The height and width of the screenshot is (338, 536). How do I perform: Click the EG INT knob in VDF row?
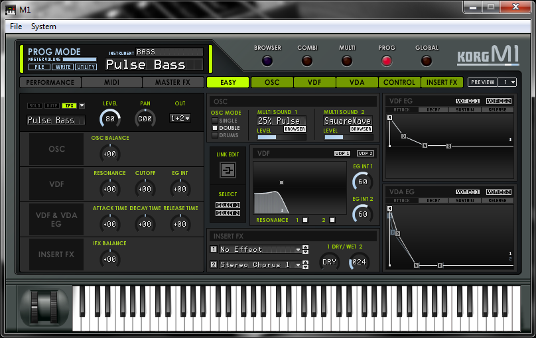(x=180, y=189)
